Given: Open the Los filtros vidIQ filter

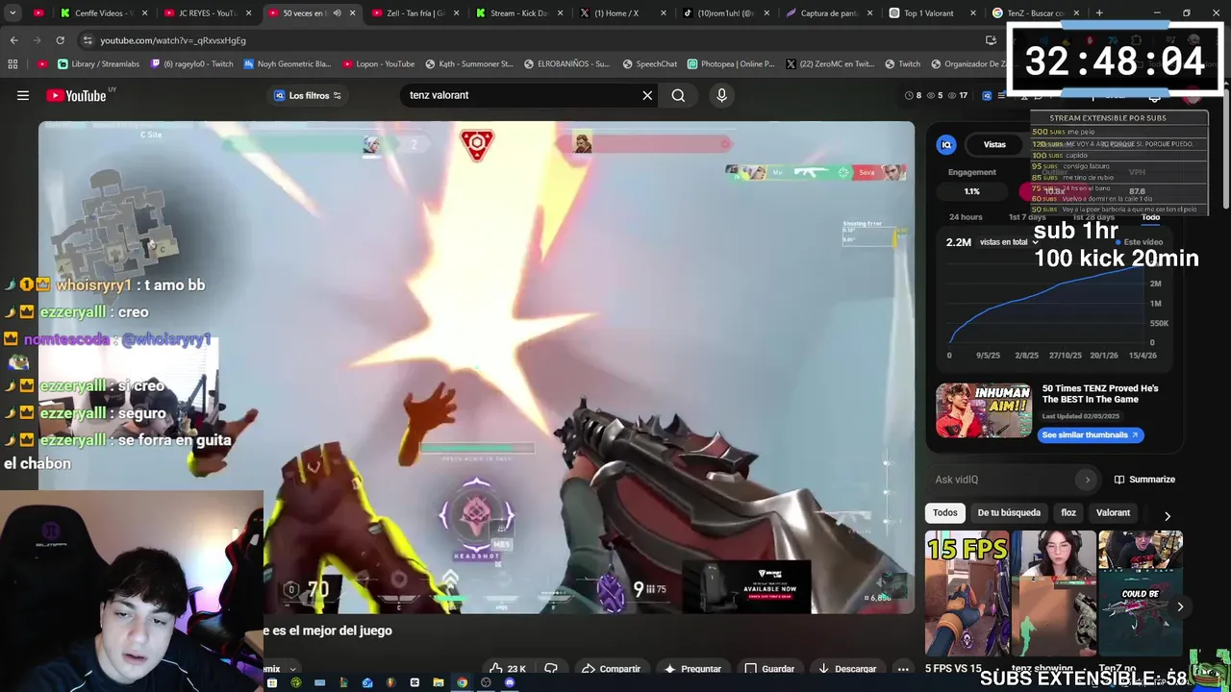Looking at the screenshot, I should click(307, 95).
